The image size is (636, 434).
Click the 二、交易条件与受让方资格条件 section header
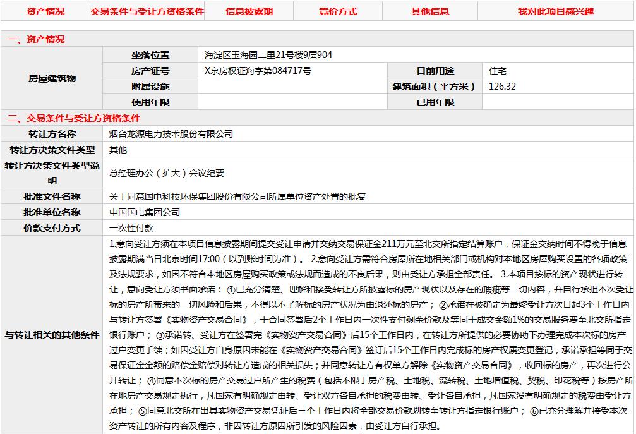(x=74, y=118)
